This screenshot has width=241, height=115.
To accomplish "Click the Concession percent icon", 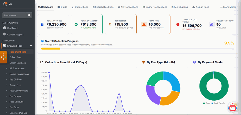I will point(110,24).
